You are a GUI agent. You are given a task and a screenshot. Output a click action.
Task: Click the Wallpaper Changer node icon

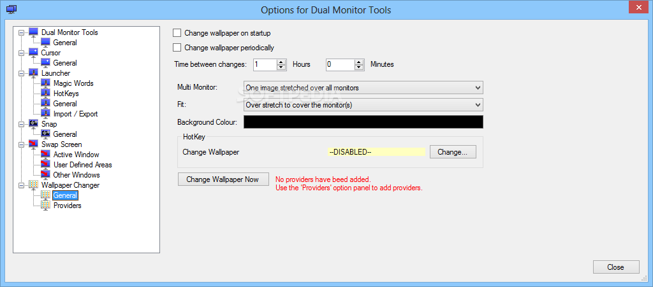[33, 185]
